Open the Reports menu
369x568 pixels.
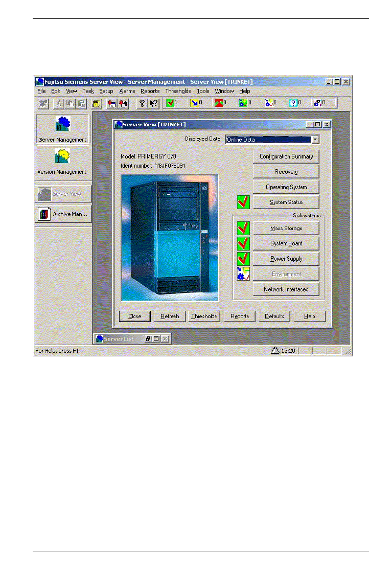[x=150, y=92]
